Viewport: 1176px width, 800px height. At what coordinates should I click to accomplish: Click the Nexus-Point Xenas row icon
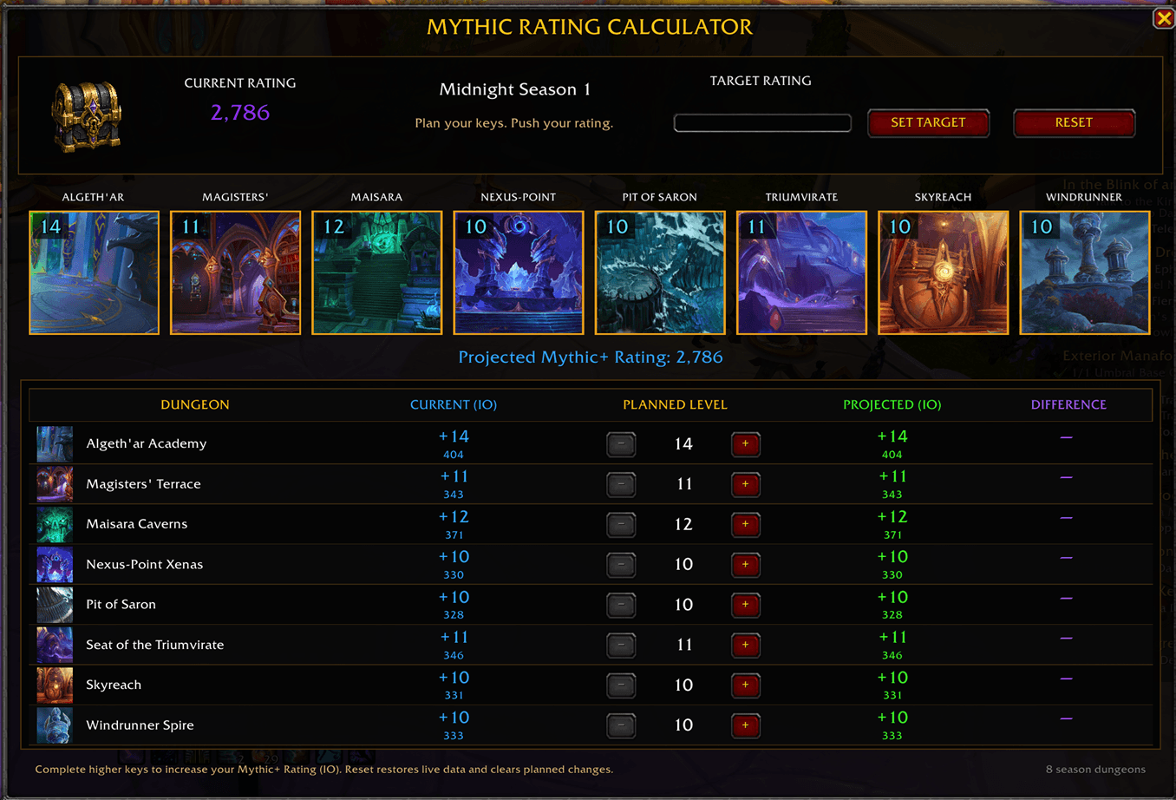[x=55, y=564]
